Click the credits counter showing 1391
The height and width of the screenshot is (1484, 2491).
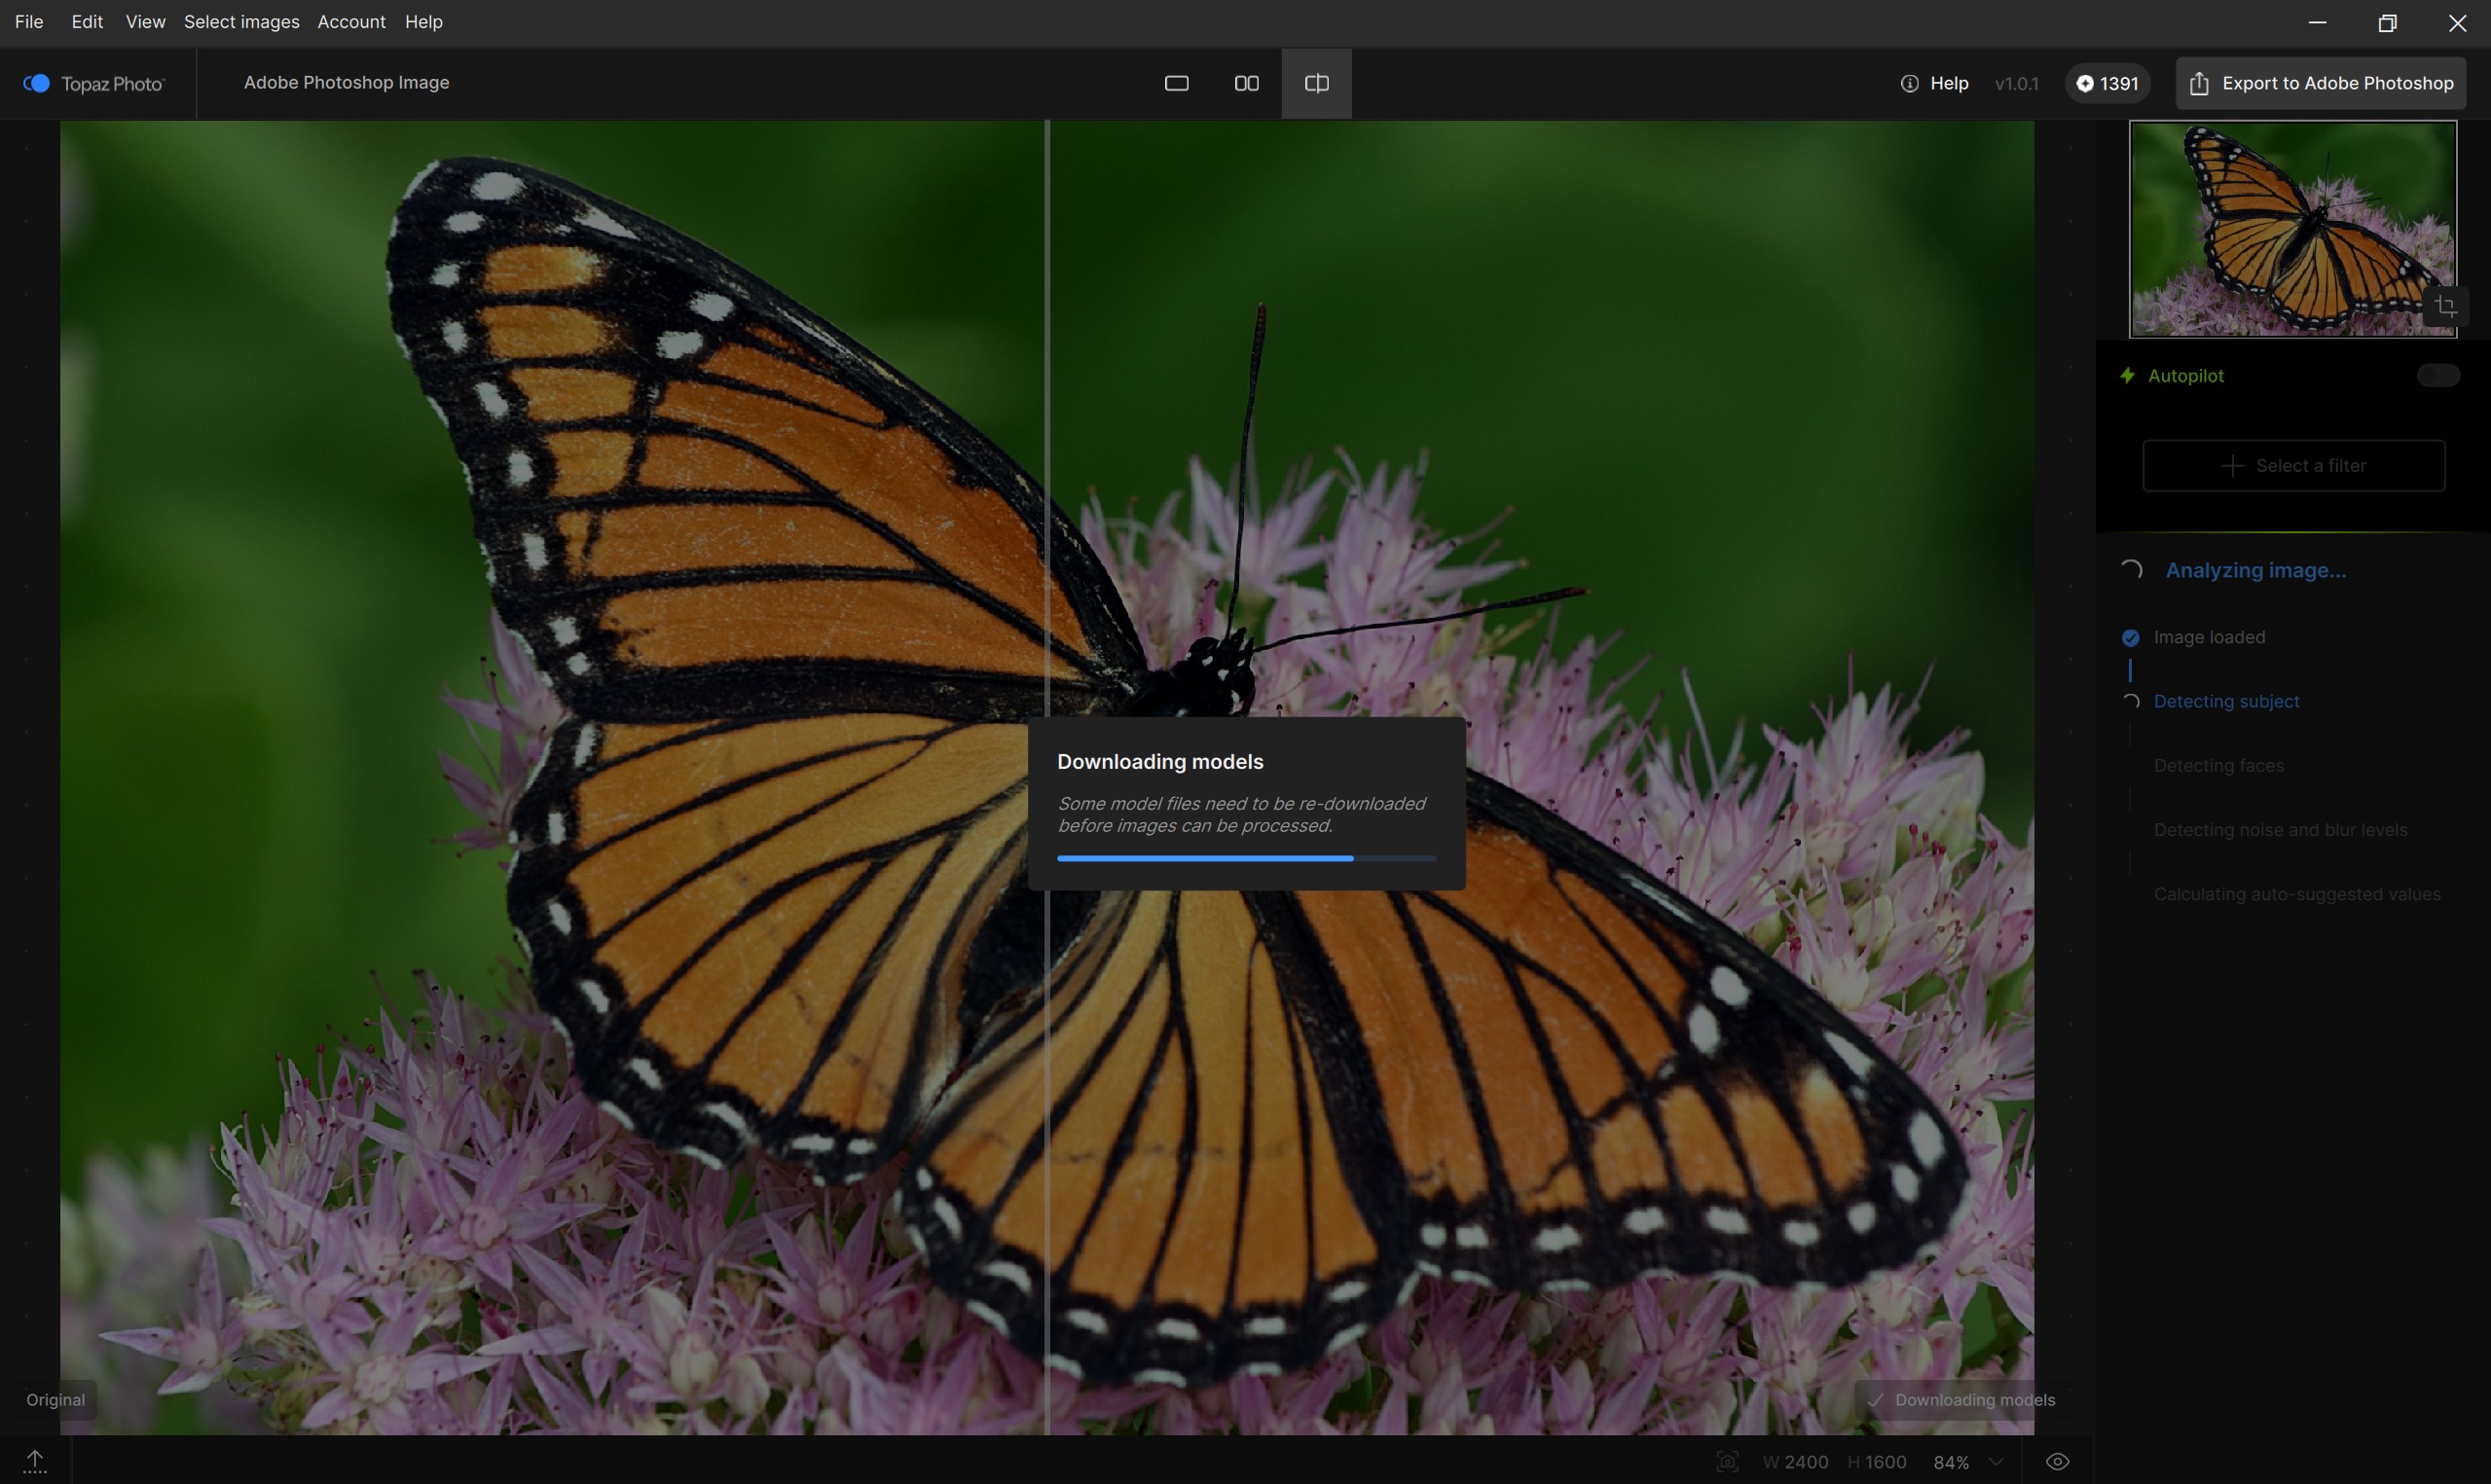[x=2107, y=83]
